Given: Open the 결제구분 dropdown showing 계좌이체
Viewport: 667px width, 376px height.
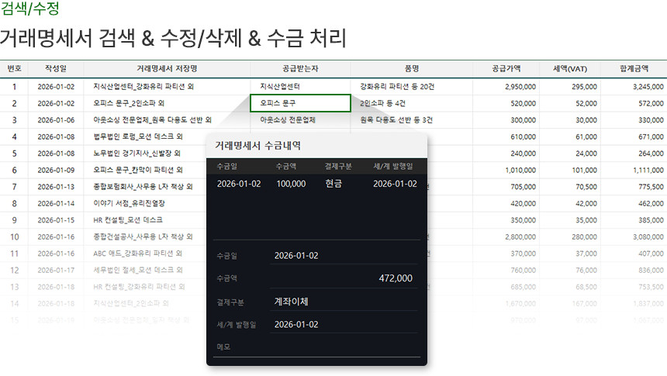Looking at the screenshot, I should pyautogui.click(x=341, y=302).
